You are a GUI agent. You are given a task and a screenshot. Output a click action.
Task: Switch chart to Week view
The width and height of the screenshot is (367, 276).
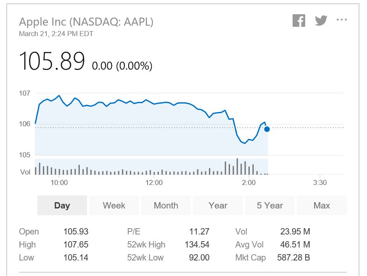coord(114,206)
